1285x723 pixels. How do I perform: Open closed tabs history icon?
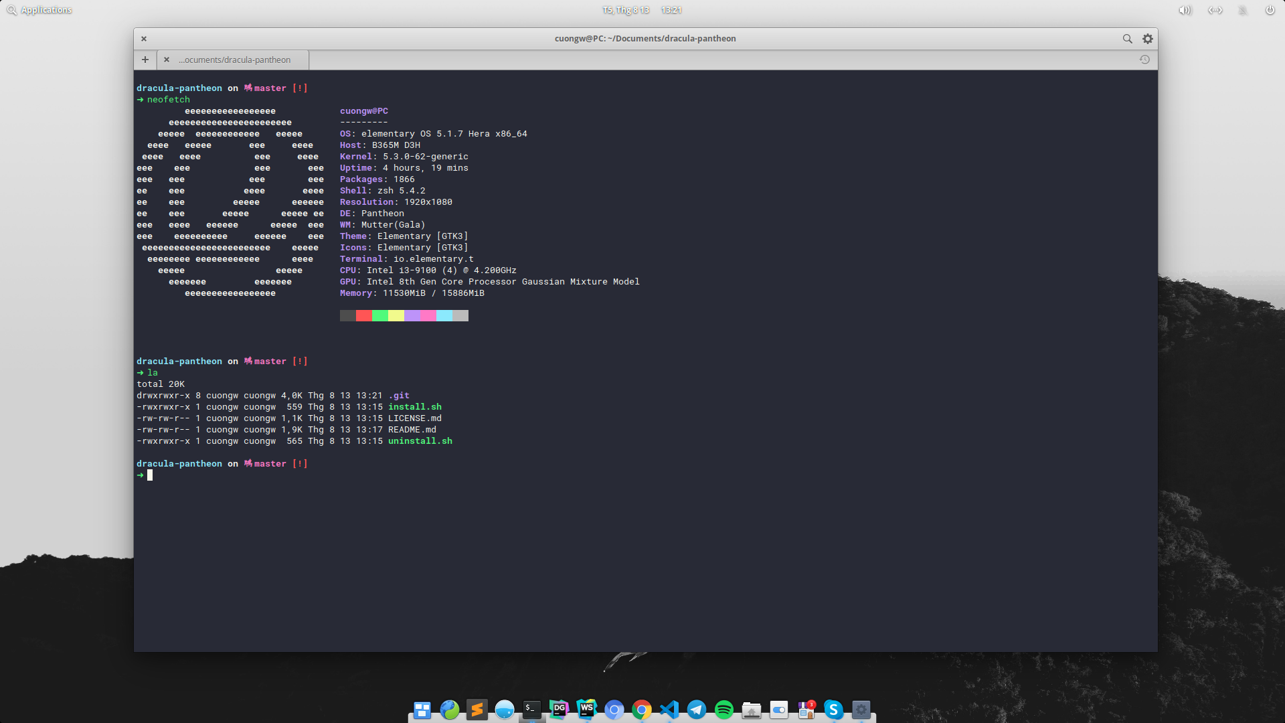coord(1144,60)
